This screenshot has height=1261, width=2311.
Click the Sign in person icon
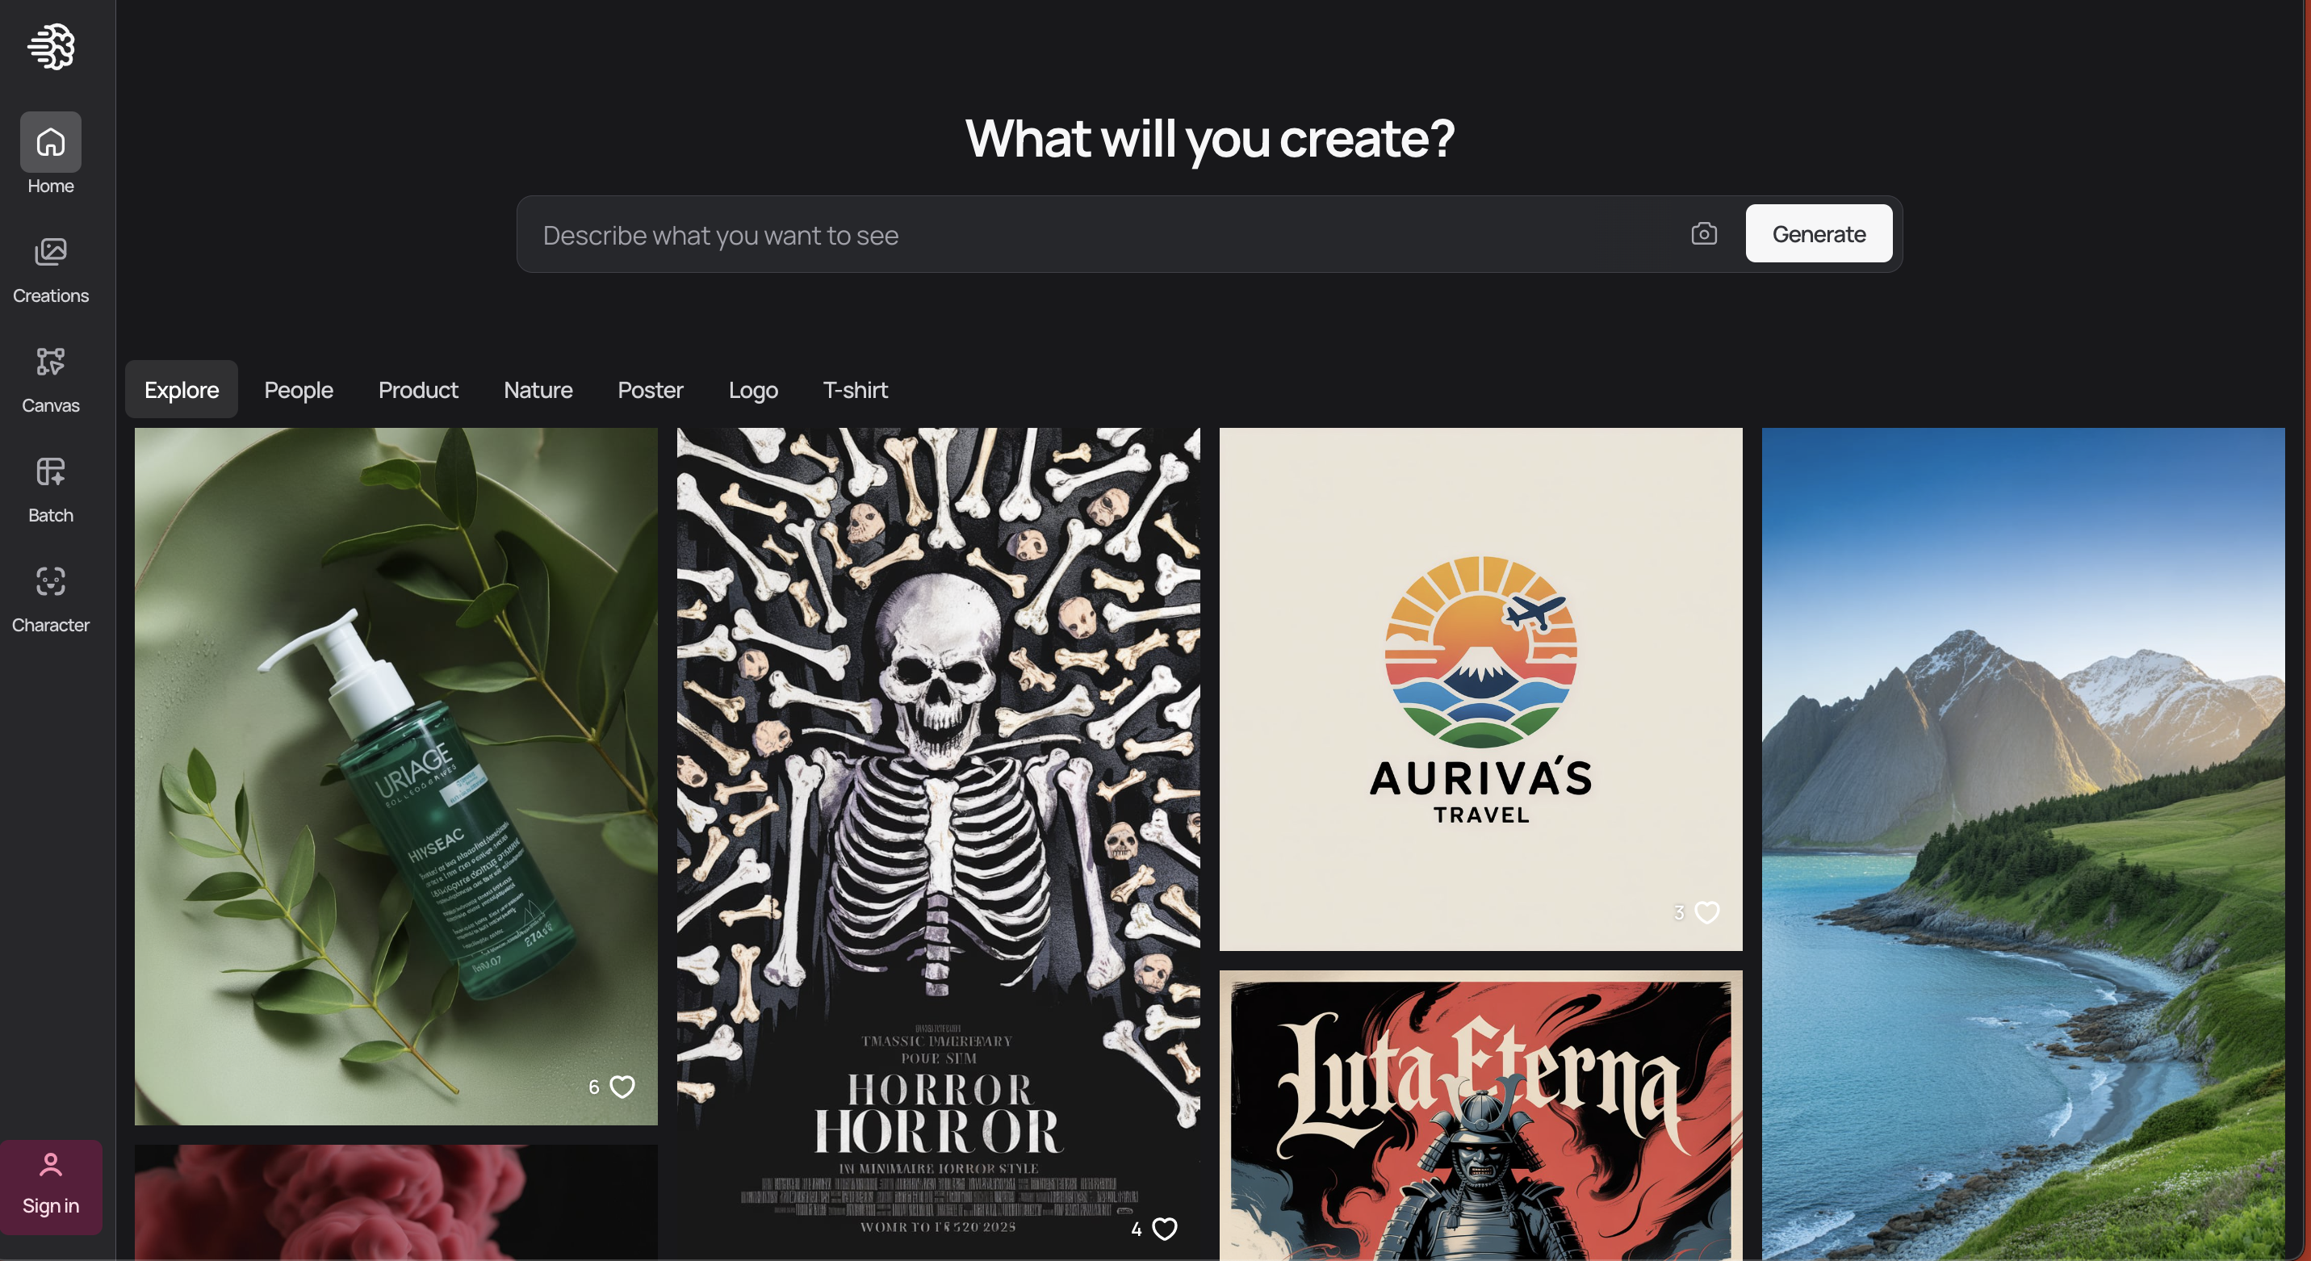point(50,1165)
